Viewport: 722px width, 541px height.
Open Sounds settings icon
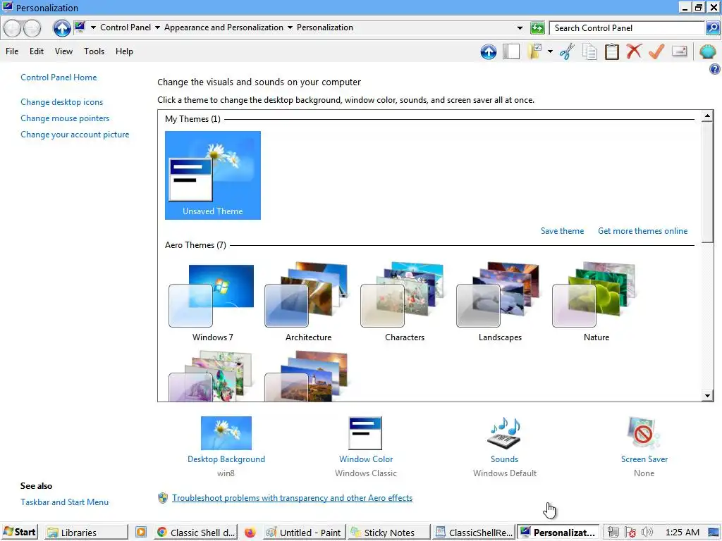[x=504, y=433]
